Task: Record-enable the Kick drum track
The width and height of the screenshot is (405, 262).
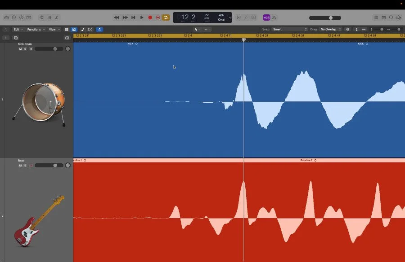Action: 31,49
